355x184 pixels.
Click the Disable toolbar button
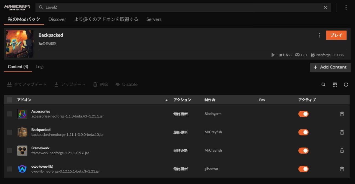click(x=126, y=85)
